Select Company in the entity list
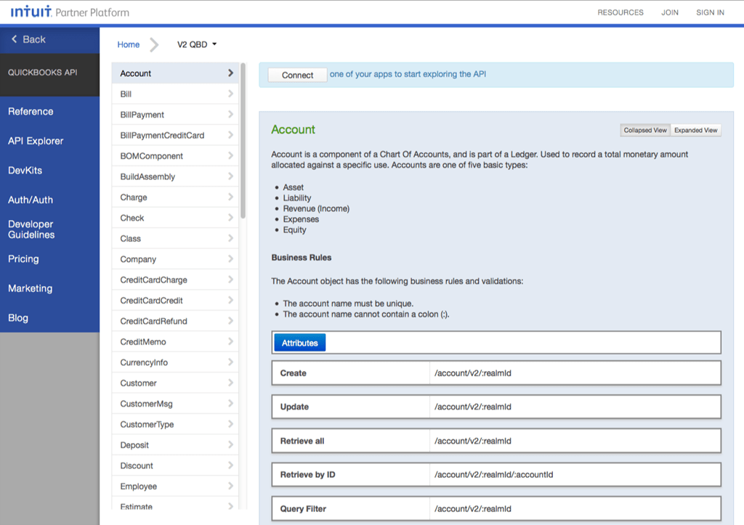The width and height of the screenshot is (744, 525). (x=175, y=259)
